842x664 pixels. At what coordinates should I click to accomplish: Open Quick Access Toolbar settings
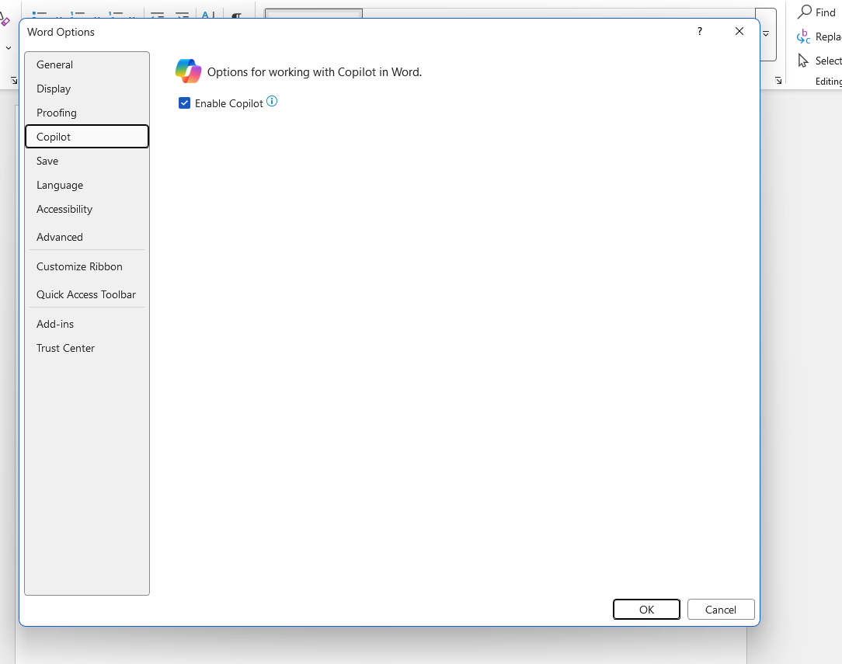[86, 294]
